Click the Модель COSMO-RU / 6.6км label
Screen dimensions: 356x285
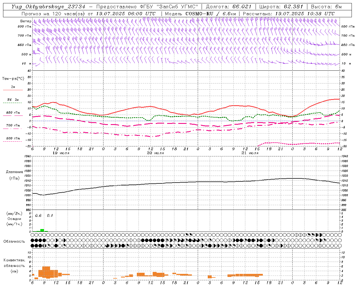(x=200, y=14)
